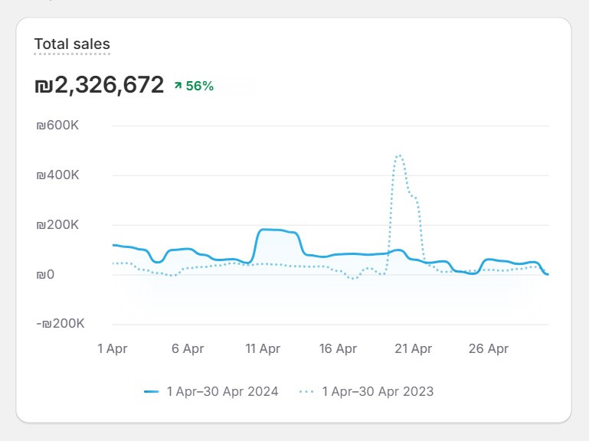The width and height of the screenshot is (589, 441).
Task: Click the ₪2,326,672 total amount
Action: [x=100, y=85]
